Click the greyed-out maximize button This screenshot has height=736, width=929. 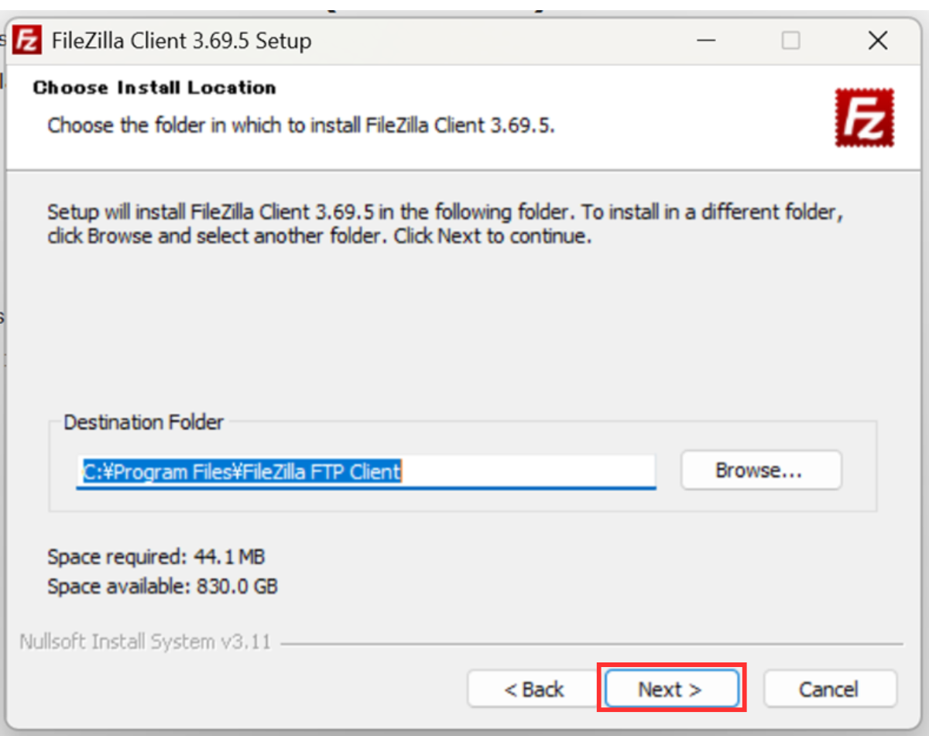(x=790, y=40)
